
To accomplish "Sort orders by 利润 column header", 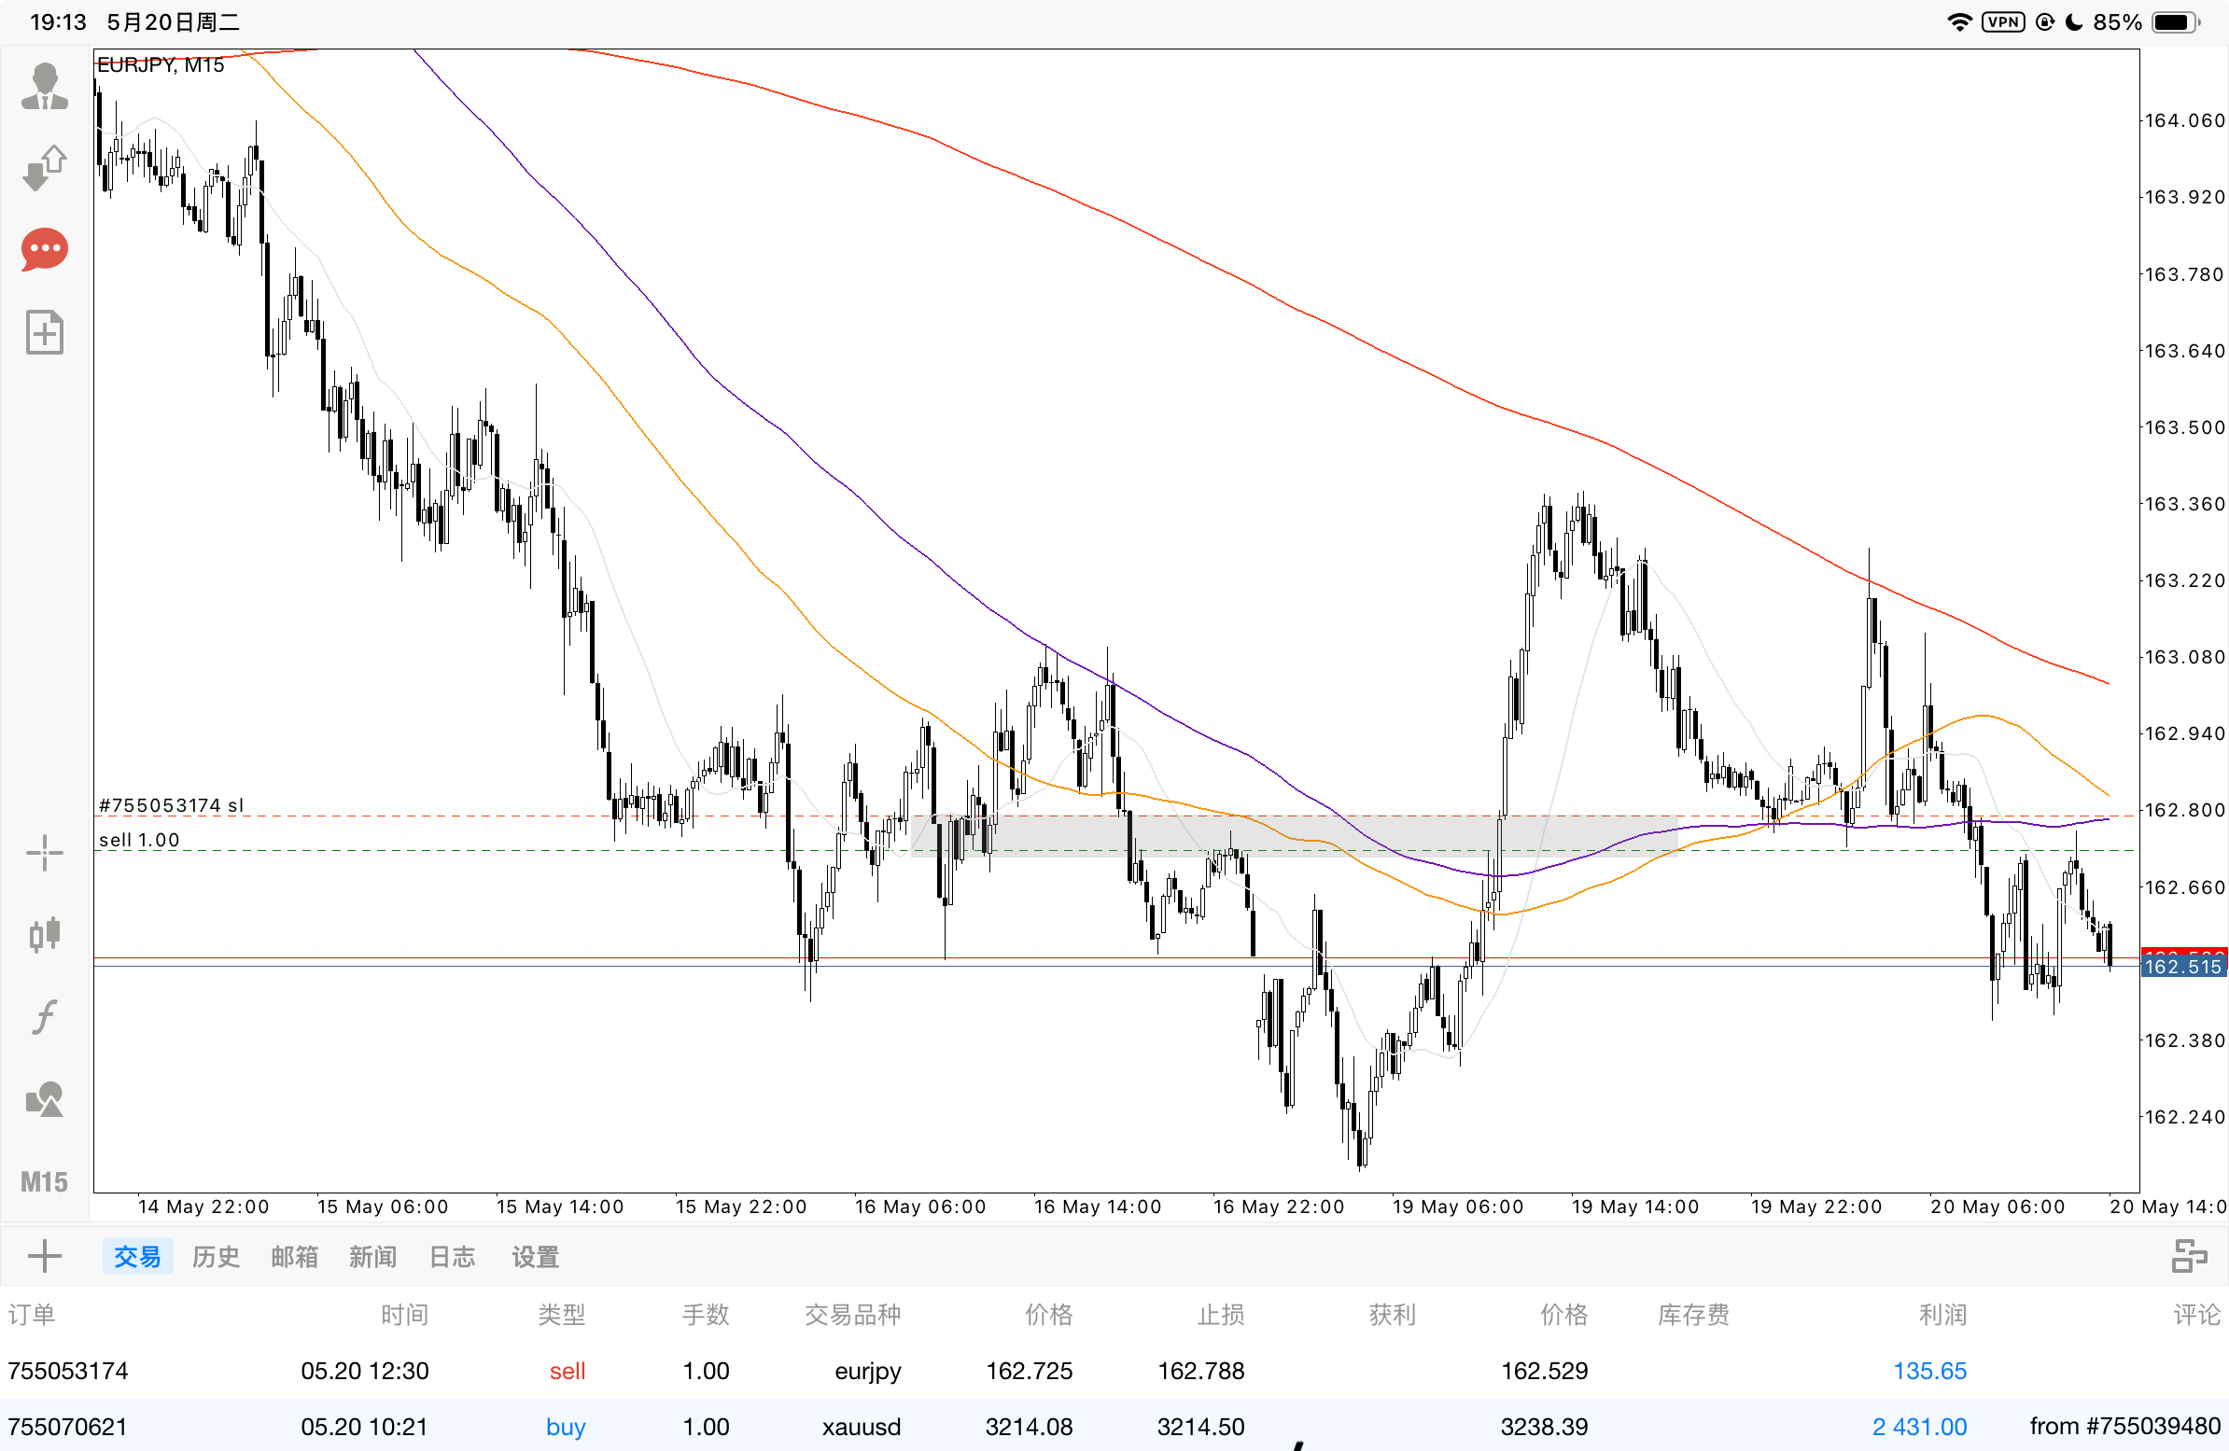I will 1942,1316.
